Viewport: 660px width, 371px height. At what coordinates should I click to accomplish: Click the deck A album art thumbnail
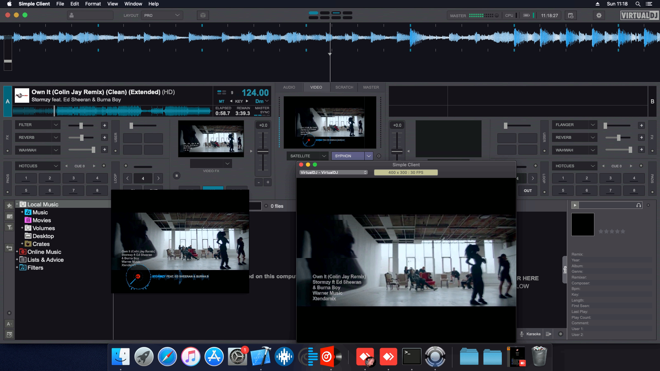(x=22, y=95)
